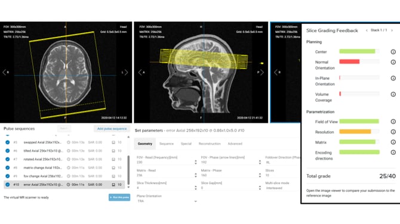Open info for In-Plane Orientation grade

coord(393,78)
